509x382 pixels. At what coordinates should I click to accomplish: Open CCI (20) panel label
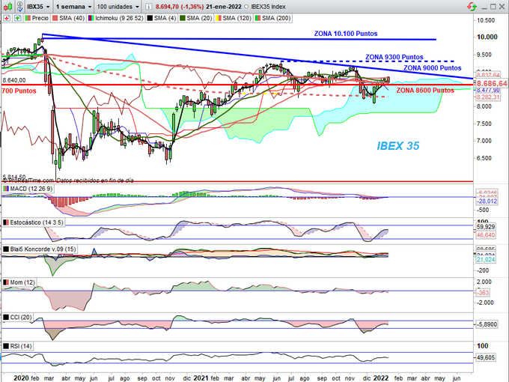(x=17, y=317)
